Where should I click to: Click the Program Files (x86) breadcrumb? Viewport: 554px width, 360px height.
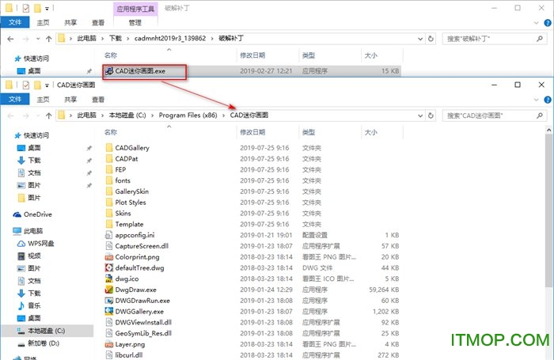click(x=188, y=116)
